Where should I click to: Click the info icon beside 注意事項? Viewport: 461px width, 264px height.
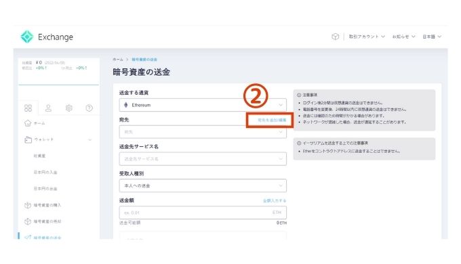pos(299,95)
